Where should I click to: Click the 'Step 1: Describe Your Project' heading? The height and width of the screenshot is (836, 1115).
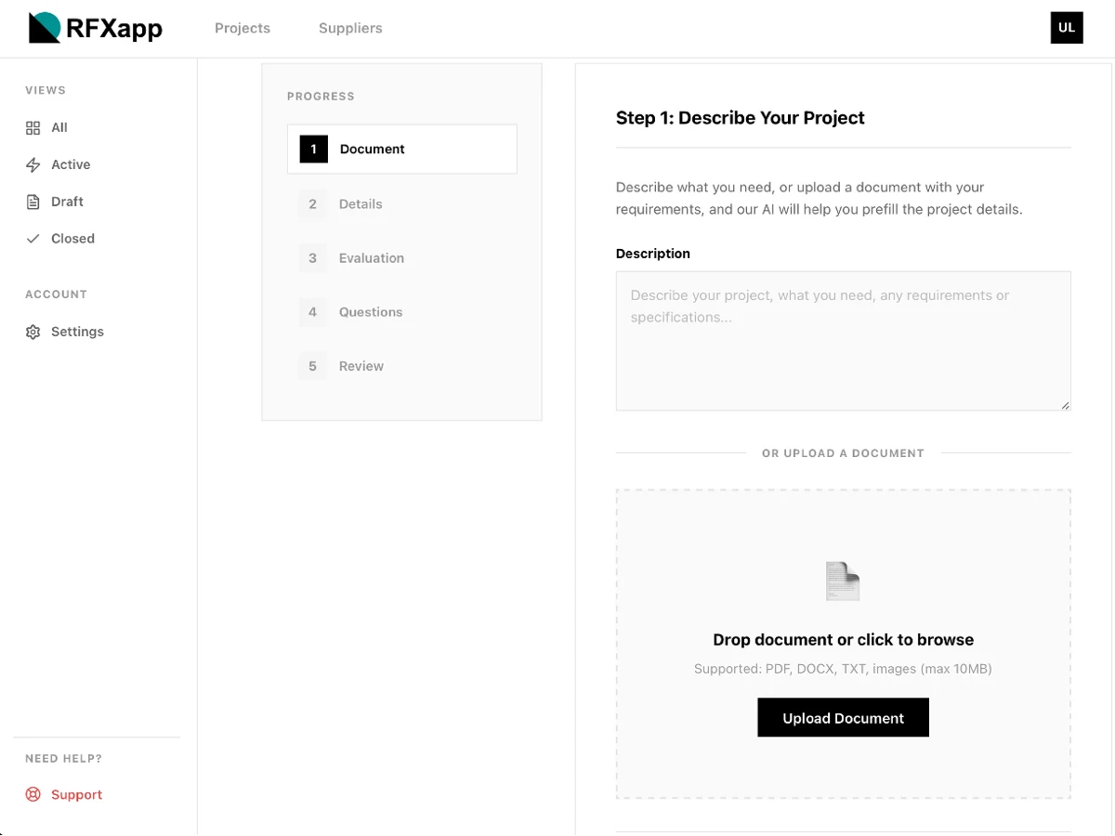point(741,118)
